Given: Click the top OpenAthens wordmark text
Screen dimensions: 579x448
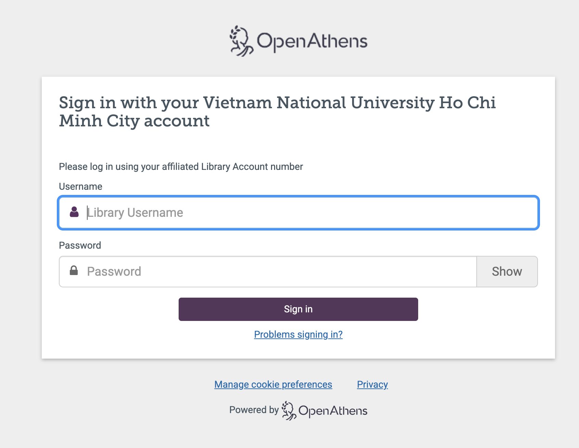Looking at the screenshot, I should point(312,41).
